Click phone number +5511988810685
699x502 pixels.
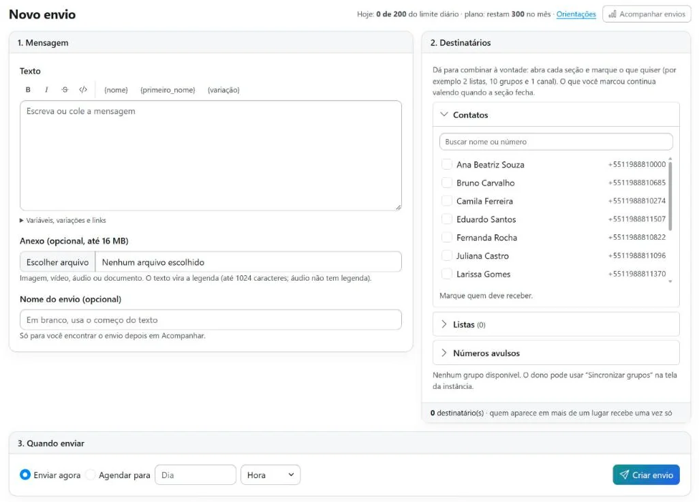[636, 183]
